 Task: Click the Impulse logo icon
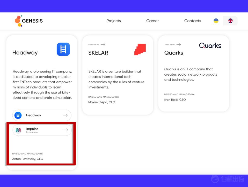pos(18,130)
